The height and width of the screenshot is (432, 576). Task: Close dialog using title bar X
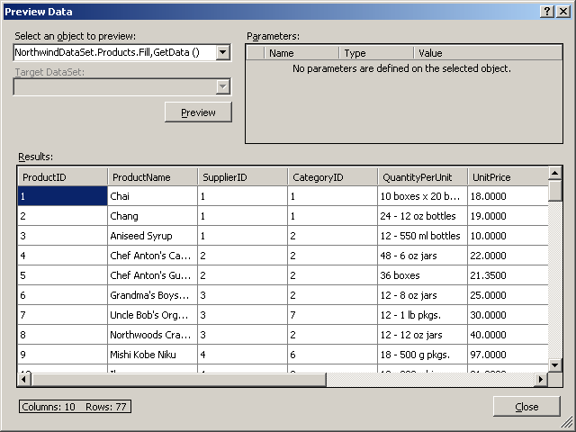pos(563,11)
